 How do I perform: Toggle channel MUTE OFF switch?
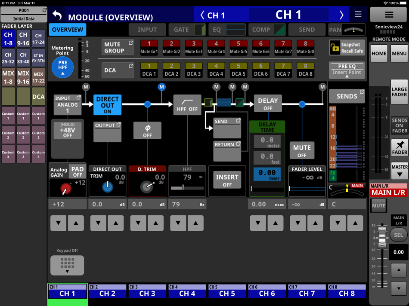[302, 150]
